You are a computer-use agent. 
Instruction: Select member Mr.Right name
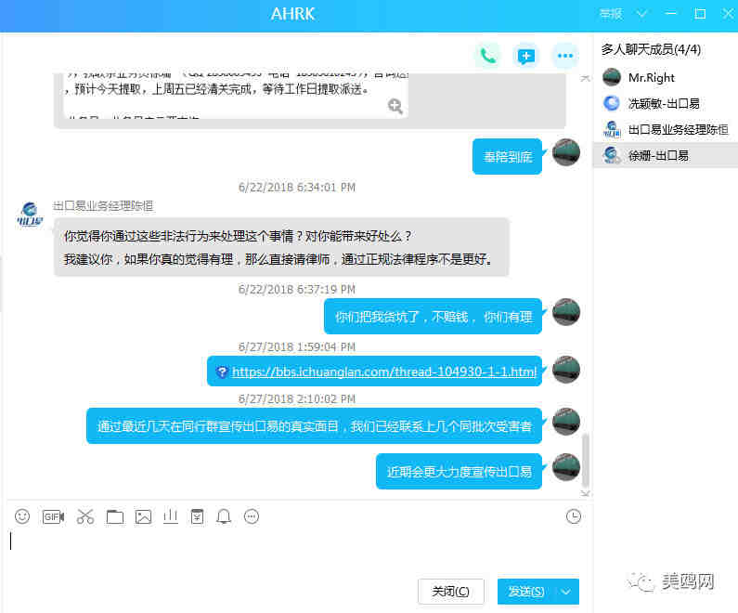point(652,78)
